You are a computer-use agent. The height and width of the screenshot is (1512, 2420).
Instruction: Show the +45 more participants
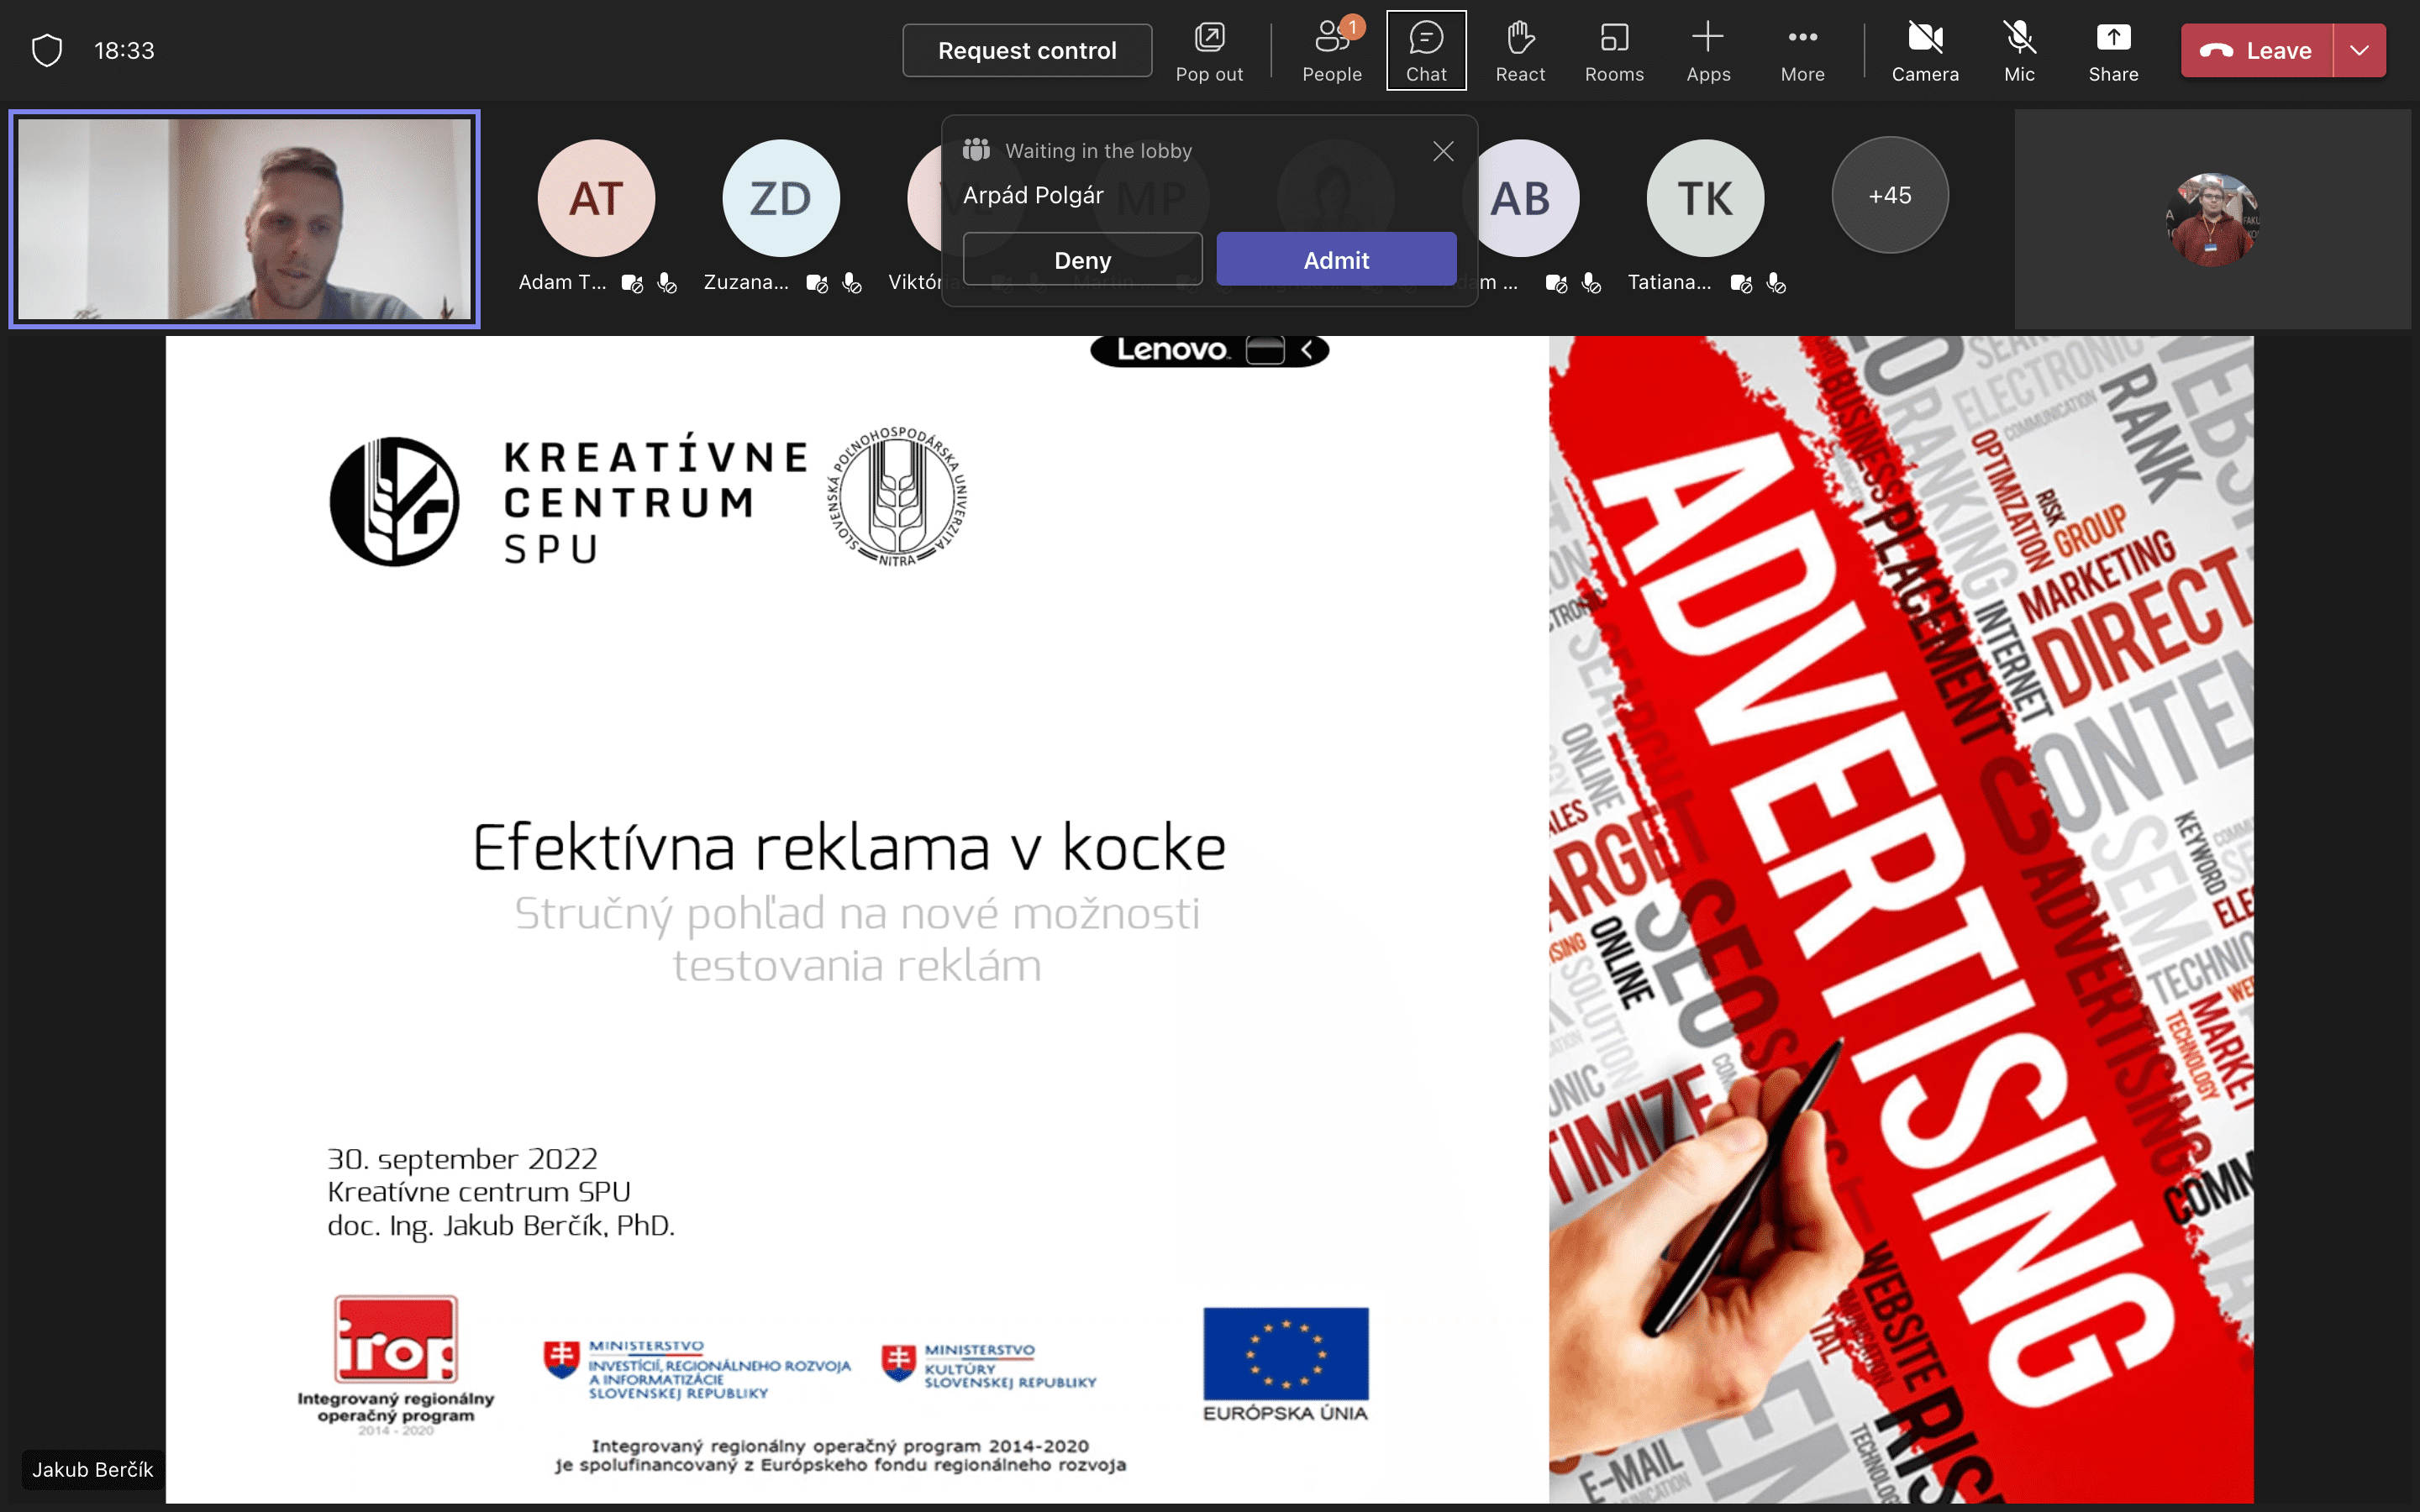(1889, 195)
